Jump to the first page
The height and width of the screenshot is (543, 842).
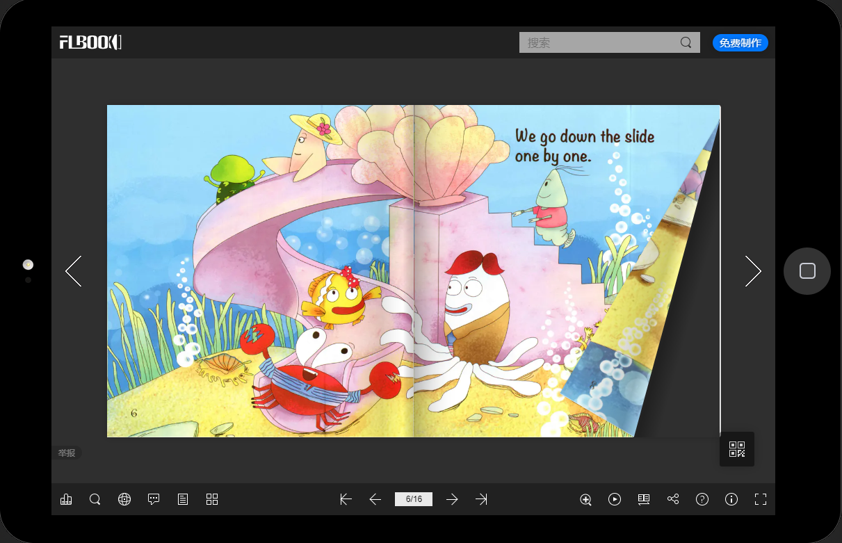[346, 499]
